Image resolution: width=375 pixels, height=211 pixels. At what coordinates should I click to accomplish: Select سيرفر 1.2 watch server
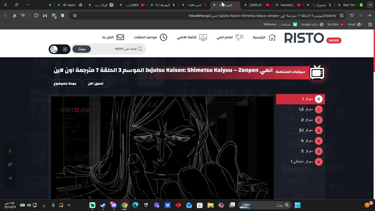[x=300, y=109]
